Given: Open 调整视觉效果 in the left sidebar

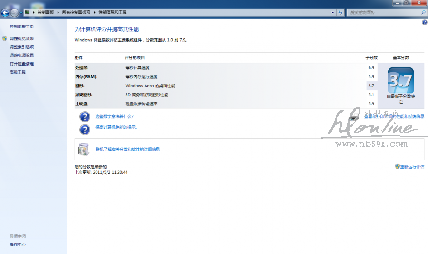Looking at the screenshot, I should [21, 38].
